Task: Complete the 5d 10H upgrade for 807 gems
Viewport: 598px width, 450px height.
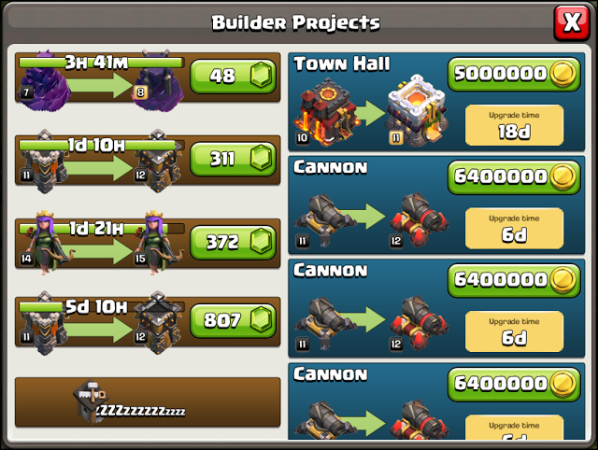Action: coord(233,320)
